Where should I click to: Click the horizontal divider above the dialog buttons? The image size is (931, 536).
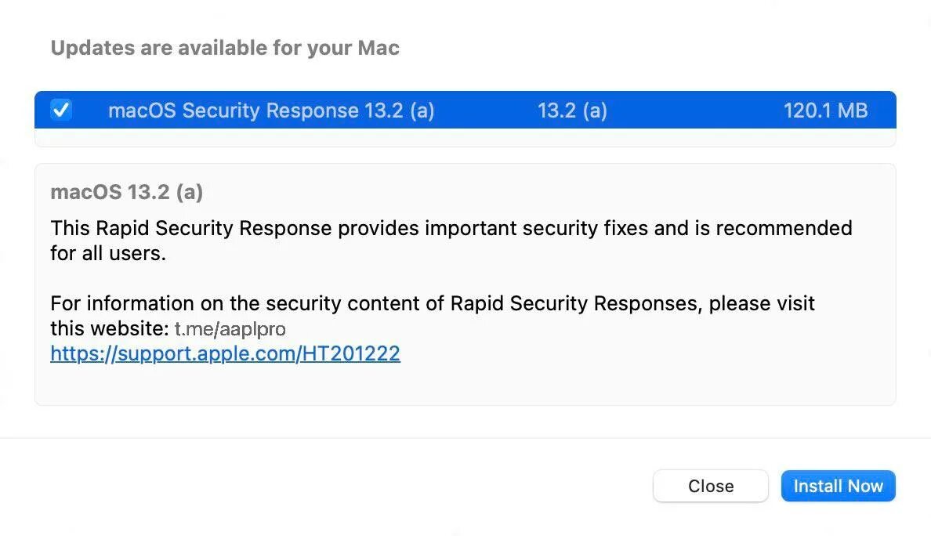click(465, 437)
